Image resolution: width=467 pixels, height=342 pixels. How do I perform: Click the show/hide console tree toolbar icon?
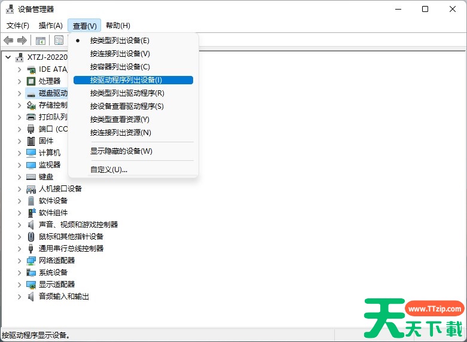(x=41, y=40)
